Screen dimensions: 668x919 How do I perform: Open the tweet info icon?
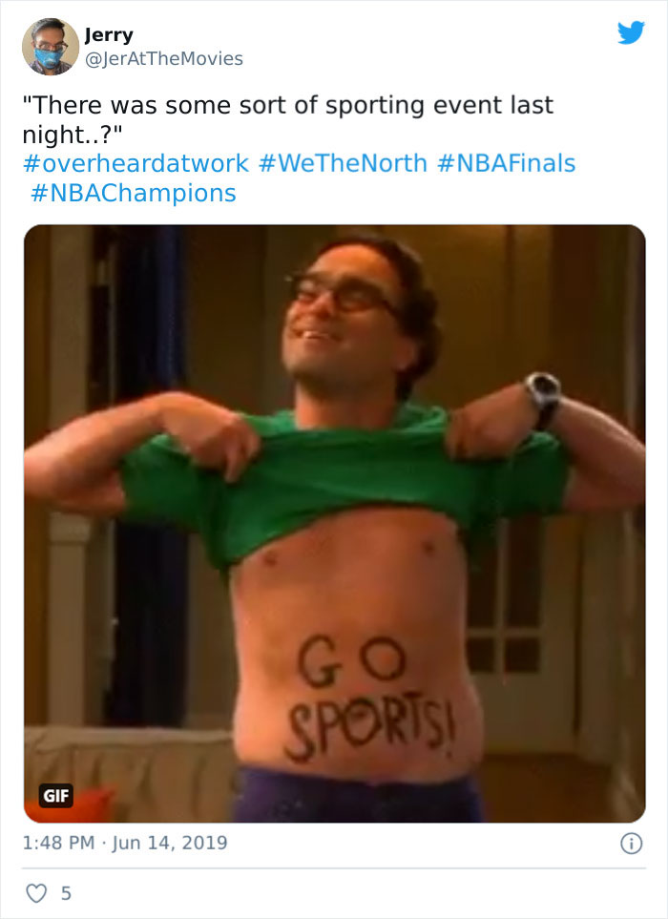631,844
